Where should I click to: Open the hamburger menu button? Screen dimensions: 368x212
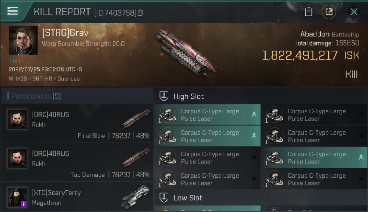[x=12, y=11]
